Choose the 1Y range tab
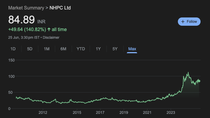This screenshot has width=210, height=118. (x=98, y=49)
